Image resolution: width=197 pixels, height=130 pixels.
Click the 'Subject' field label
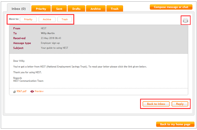[18, 48]
